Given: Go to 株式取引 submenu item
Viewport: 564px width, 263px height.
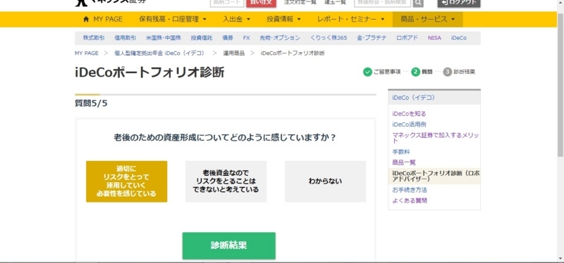Looking at the screenshot, I should tap(94, 38).
